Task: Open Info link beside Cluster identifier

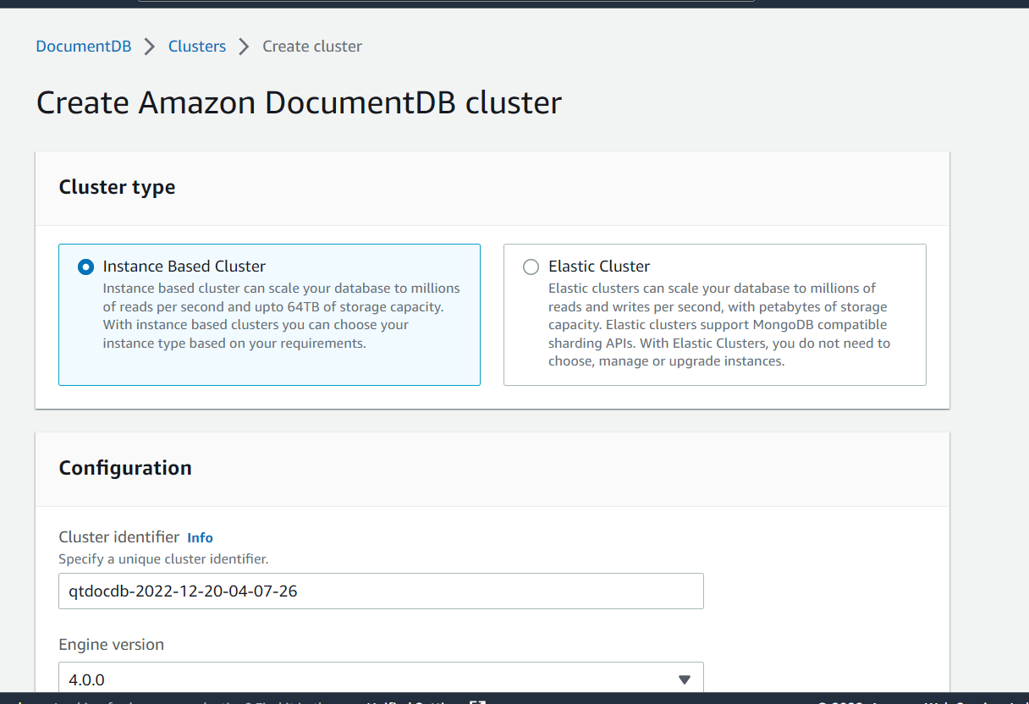Action: (200, 537)
